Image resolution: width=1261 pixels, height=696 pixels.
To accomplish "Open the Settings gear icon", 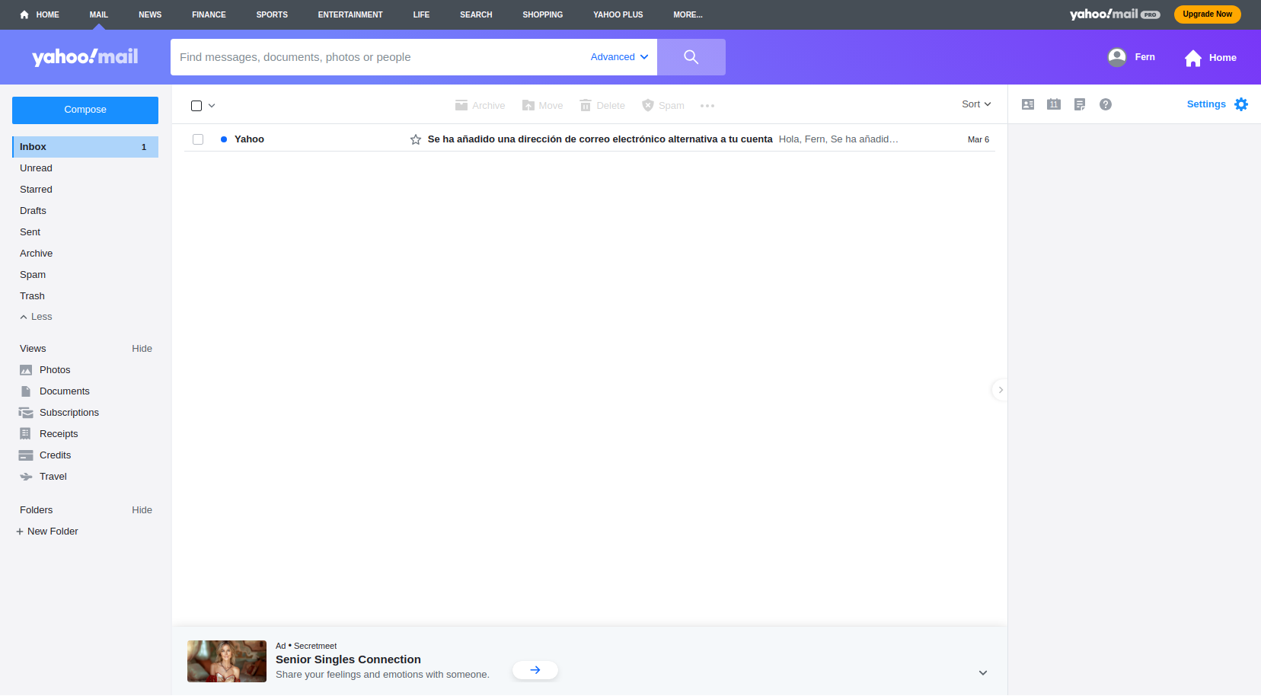I will pos(1241,104).
